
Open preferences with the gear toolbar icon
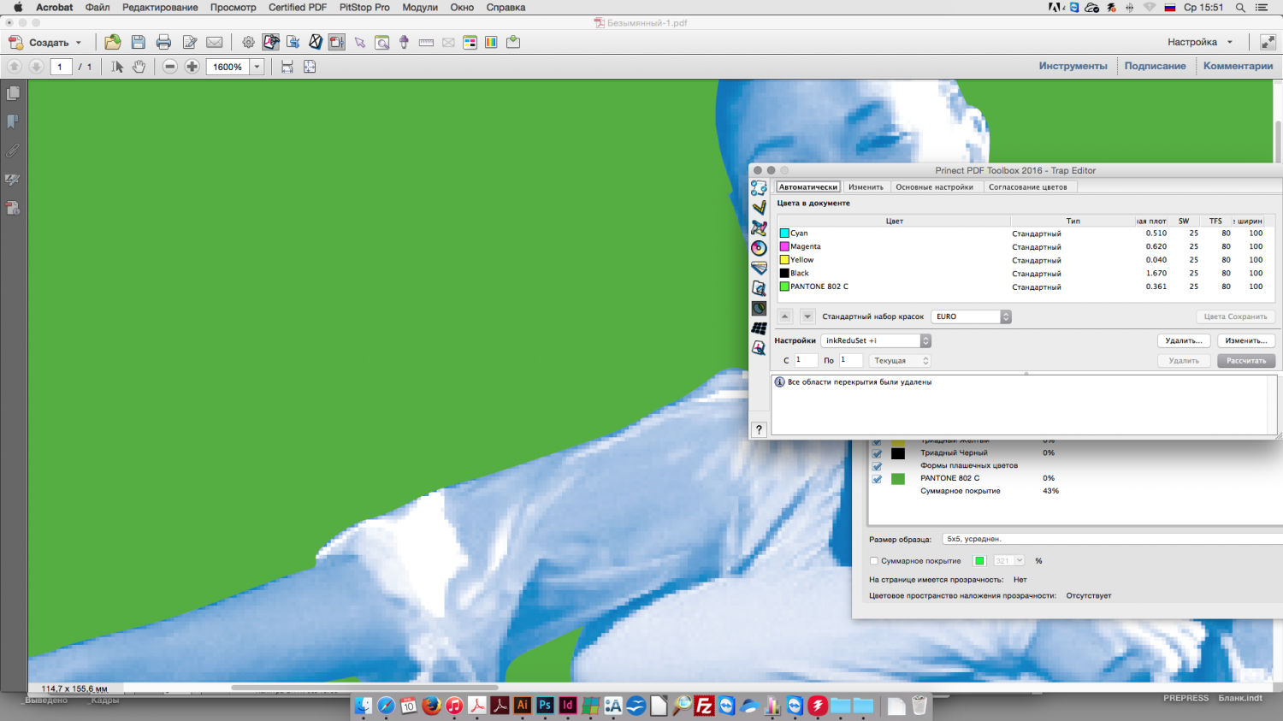[x=248, y=42]
